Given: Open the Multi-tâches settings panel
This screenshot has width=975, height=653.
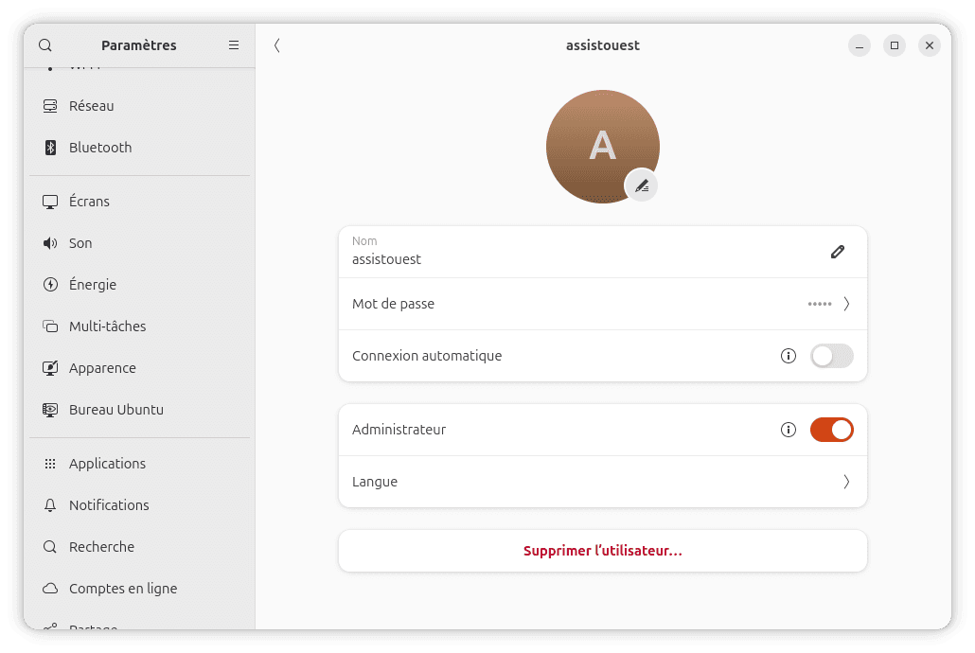Looking at the screenshot, I should 139,326.
